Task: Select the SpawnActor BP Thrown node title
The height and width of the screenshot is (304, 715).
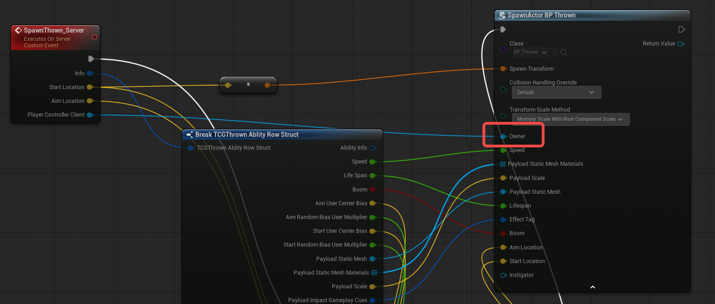Action: pos(541,15)
